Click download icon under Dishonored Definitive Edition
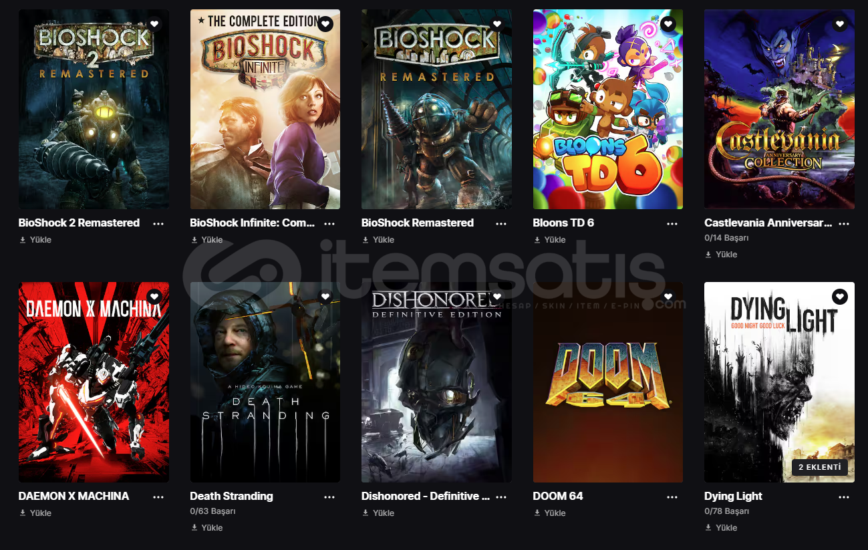868x550 pixels. coord(366,513)
